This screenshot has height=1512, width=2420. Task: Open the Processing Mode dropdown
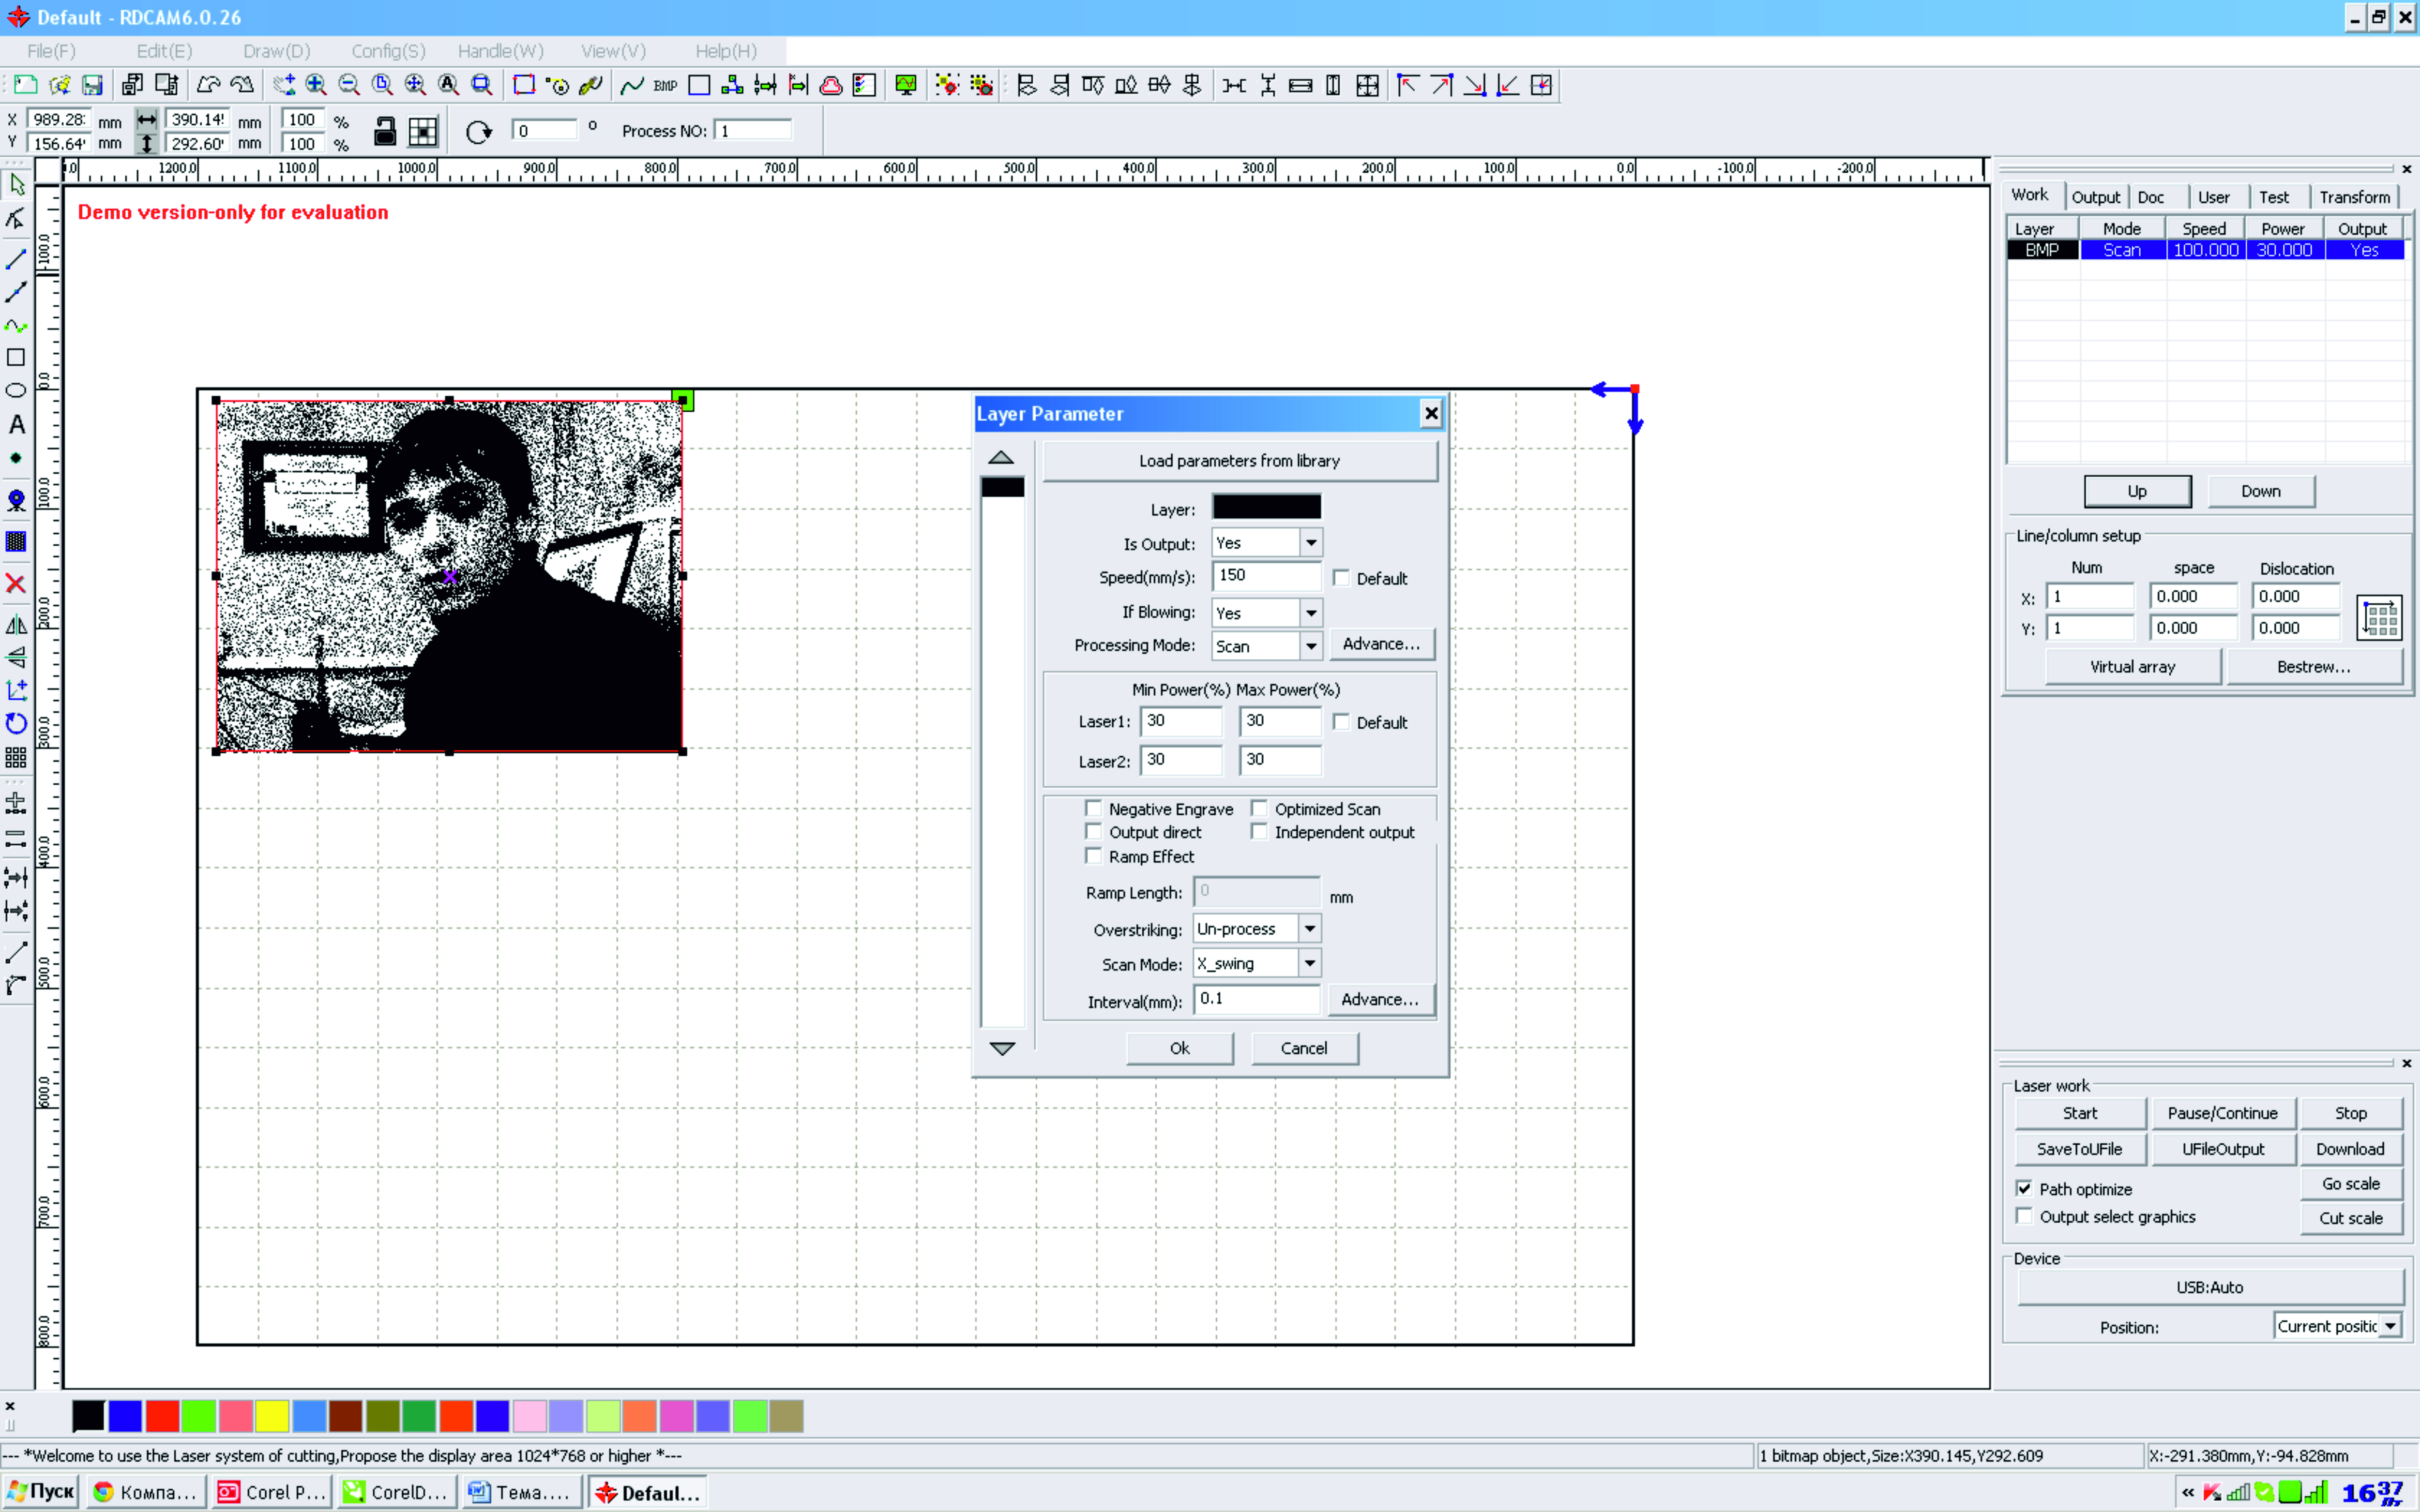1311,646
